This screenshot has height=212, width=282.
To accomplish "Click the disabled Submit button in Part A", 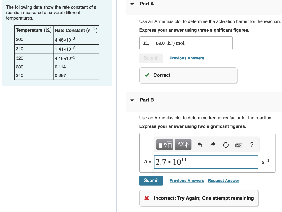I will [x=151, y=58].
